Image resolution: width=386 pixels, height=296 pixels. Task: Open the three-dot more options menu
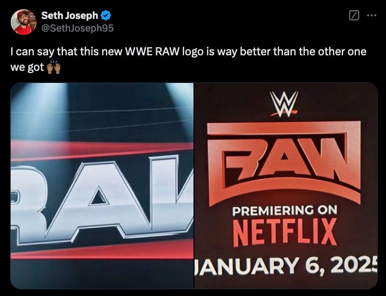click(x=371, y=16)
